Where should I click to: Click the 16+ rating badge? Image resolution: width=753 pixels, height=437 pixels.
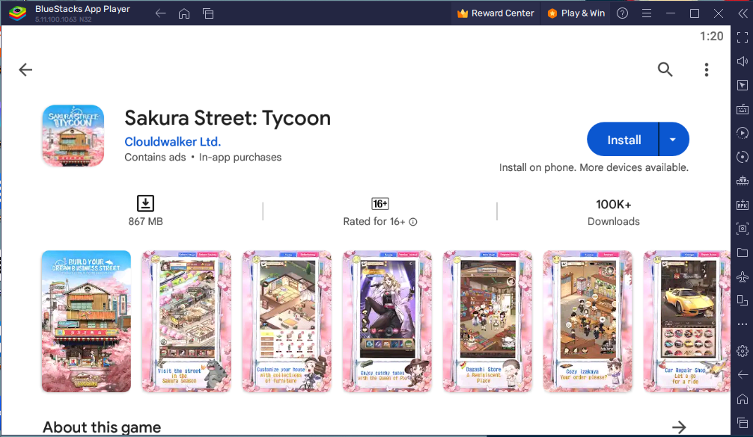click(380, 204)
